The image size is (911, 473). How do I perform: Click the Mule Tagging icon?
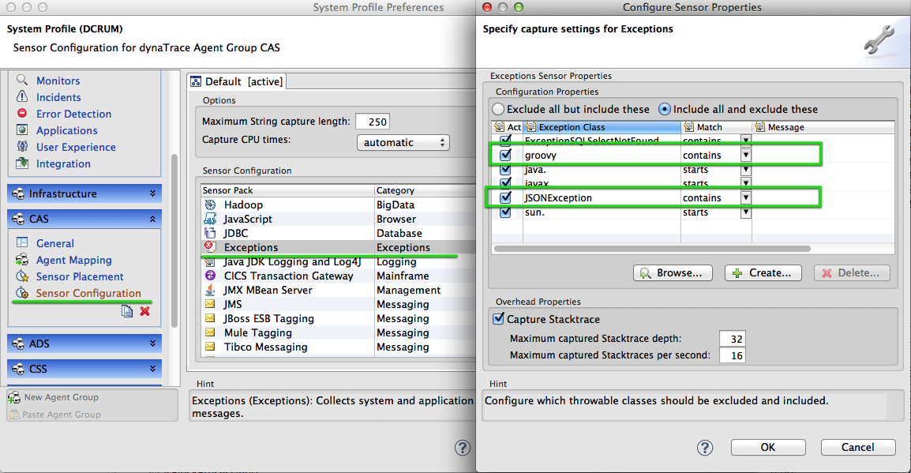210,332
